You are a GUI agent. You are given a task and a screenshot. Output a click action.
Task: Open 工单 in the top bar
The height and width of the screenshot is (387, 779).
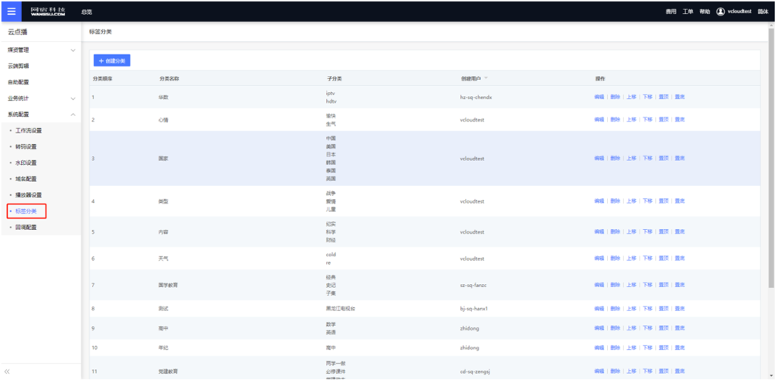click(688, 12)
